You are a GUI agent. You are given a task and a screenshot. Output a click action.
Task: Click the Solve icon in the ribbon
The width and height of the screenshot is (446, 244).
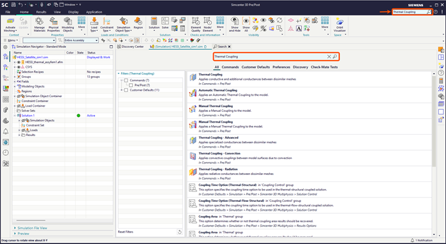click(x=165, y=21)
